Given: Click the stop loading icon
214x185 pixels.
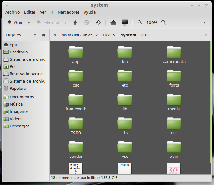Looking at the screenshot, I should [87, 22].
